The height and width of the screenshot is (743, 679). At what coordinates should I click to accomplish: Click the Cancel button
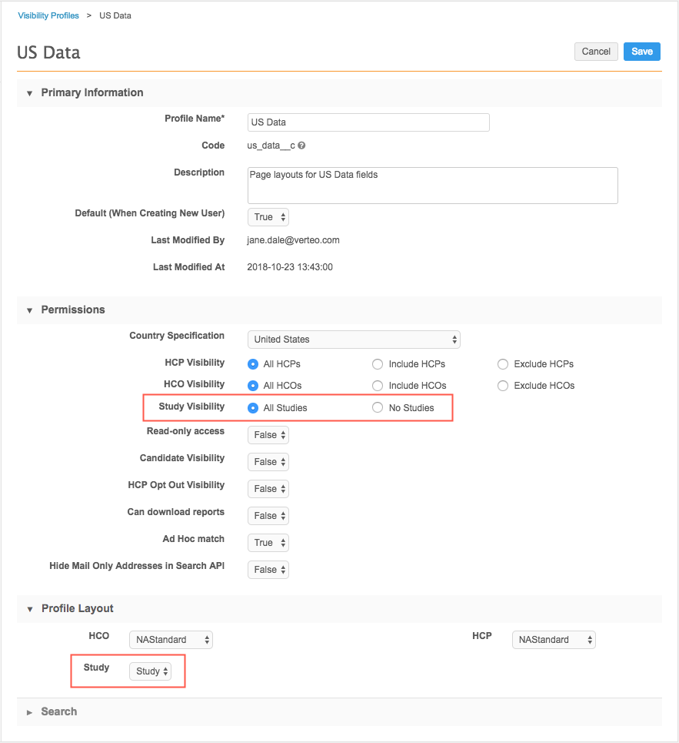point(596,52)
